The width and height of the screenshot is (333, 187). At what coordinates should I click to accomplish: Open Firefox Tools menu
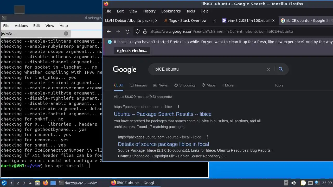pos(190,11)
